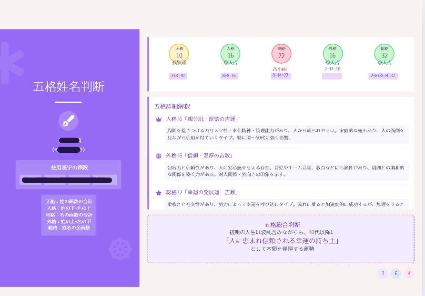Click the 外格：姓の上+名の下 line

tap(69, 222)
